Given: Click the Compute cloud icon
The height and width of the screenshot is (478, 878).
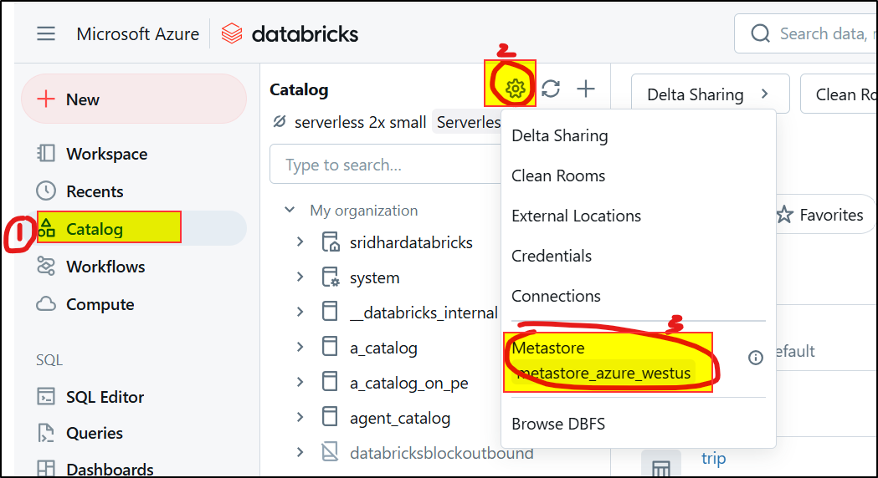Looking at the screenshot, I should (x=46, y=303).
